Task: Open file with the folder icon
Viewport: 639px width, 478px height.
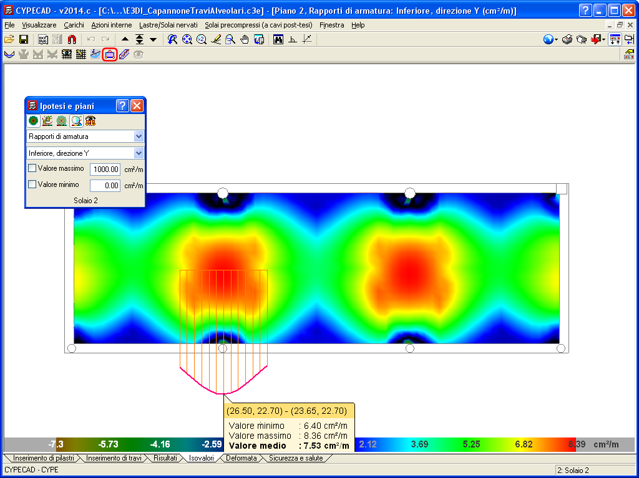Action: [x=9, y=39]
